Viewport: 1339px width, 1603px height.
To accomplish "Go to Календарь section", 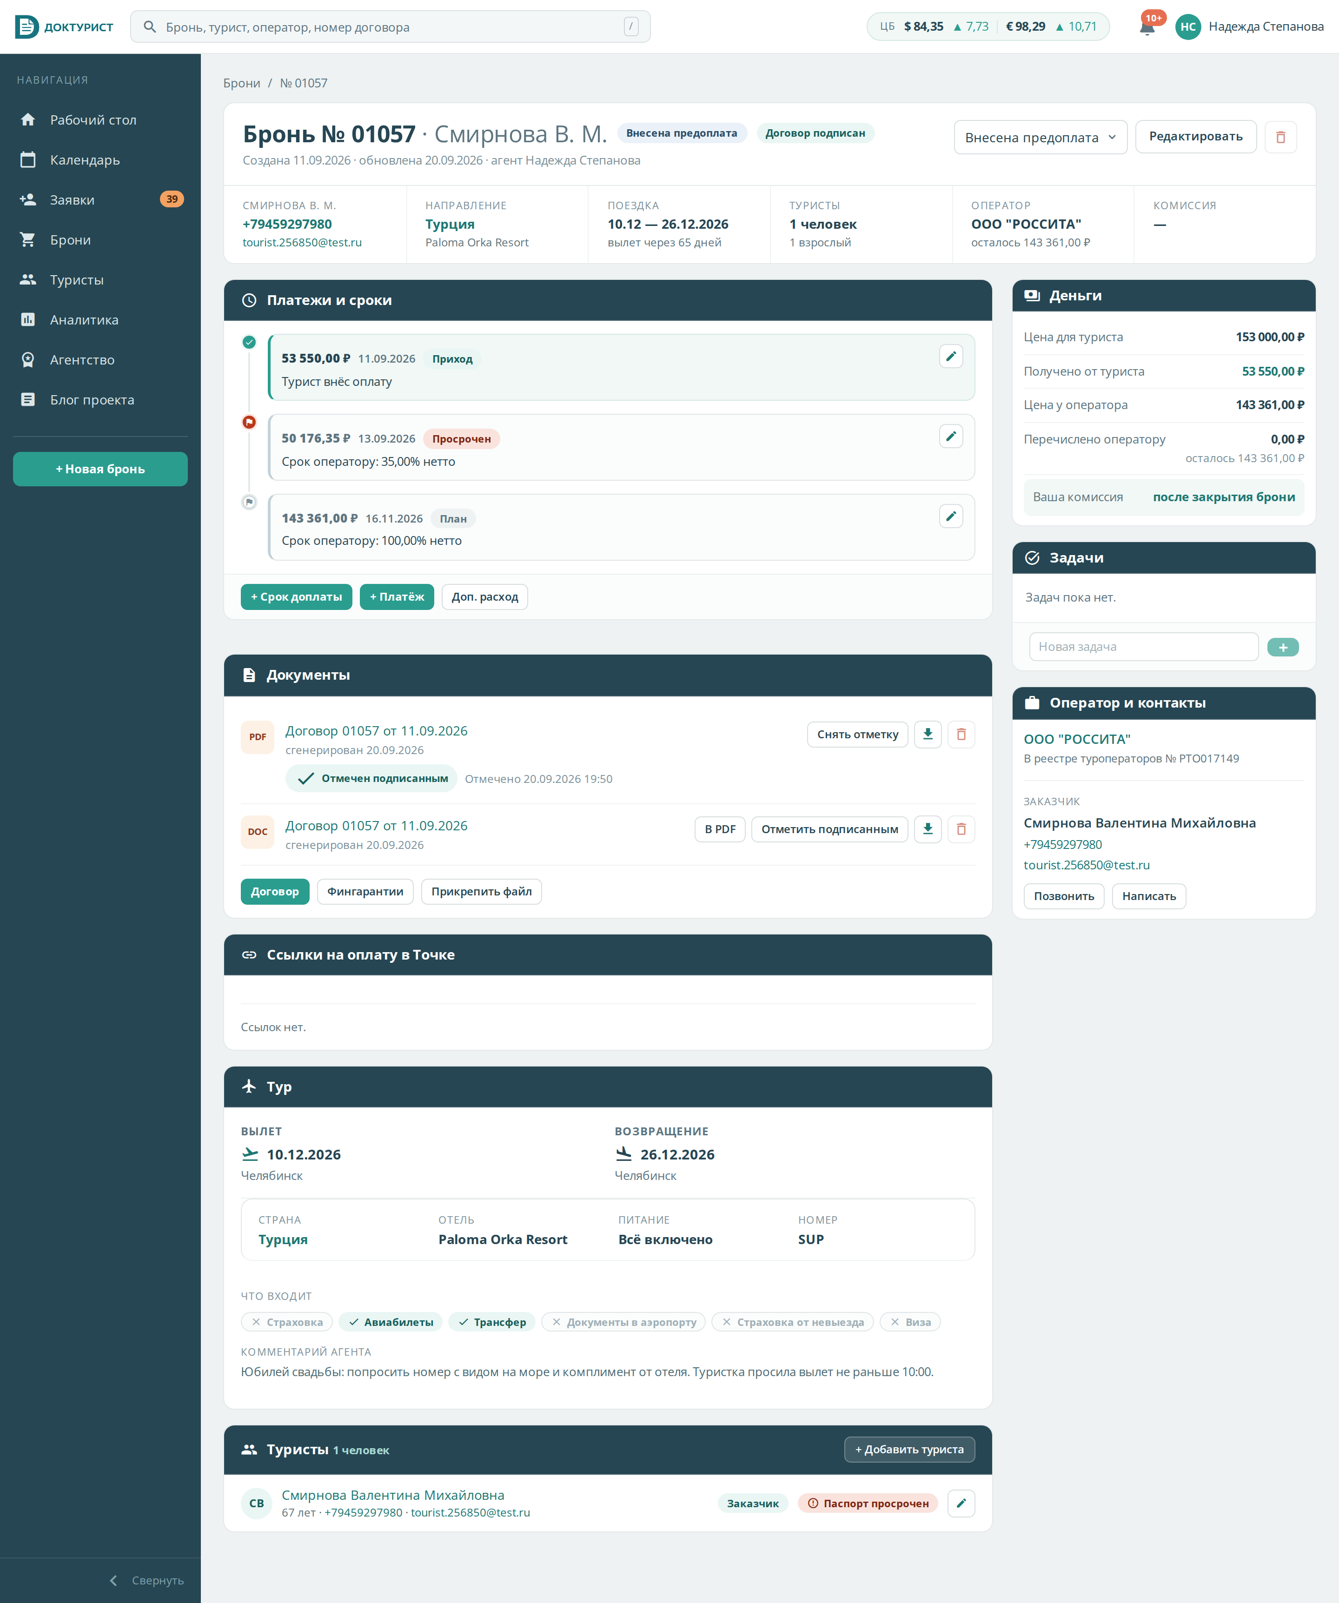I will (100, 159).
